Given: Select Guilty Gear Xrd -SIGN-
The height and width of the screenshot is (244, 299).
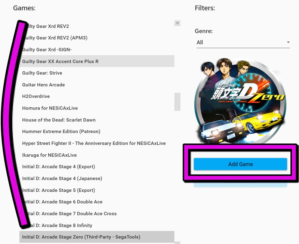Looking at the screenshot, I should point(97,50).
